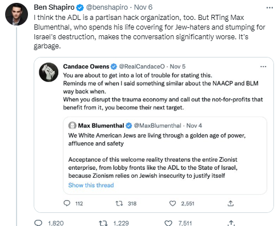Open more options on Candace Owens tweet
This screenshot has height=226, width=278.
point(263,67)
